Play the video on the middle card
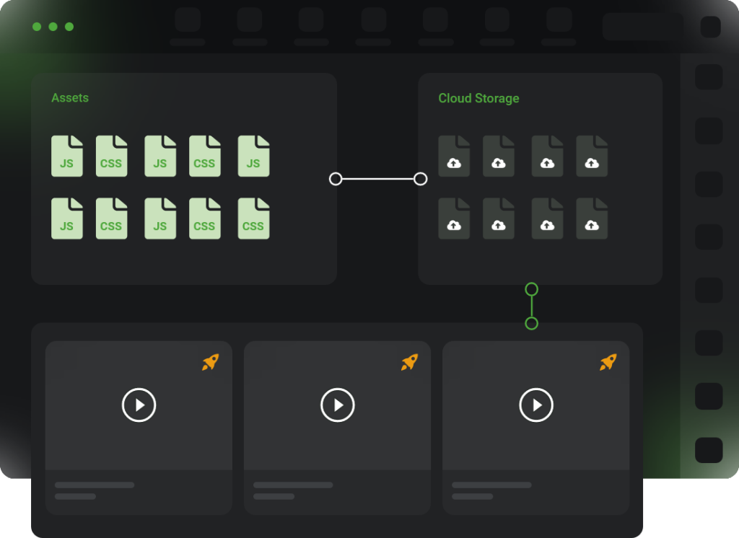The width and height of the screenshot is (739, 538). (x=337, y=405)
